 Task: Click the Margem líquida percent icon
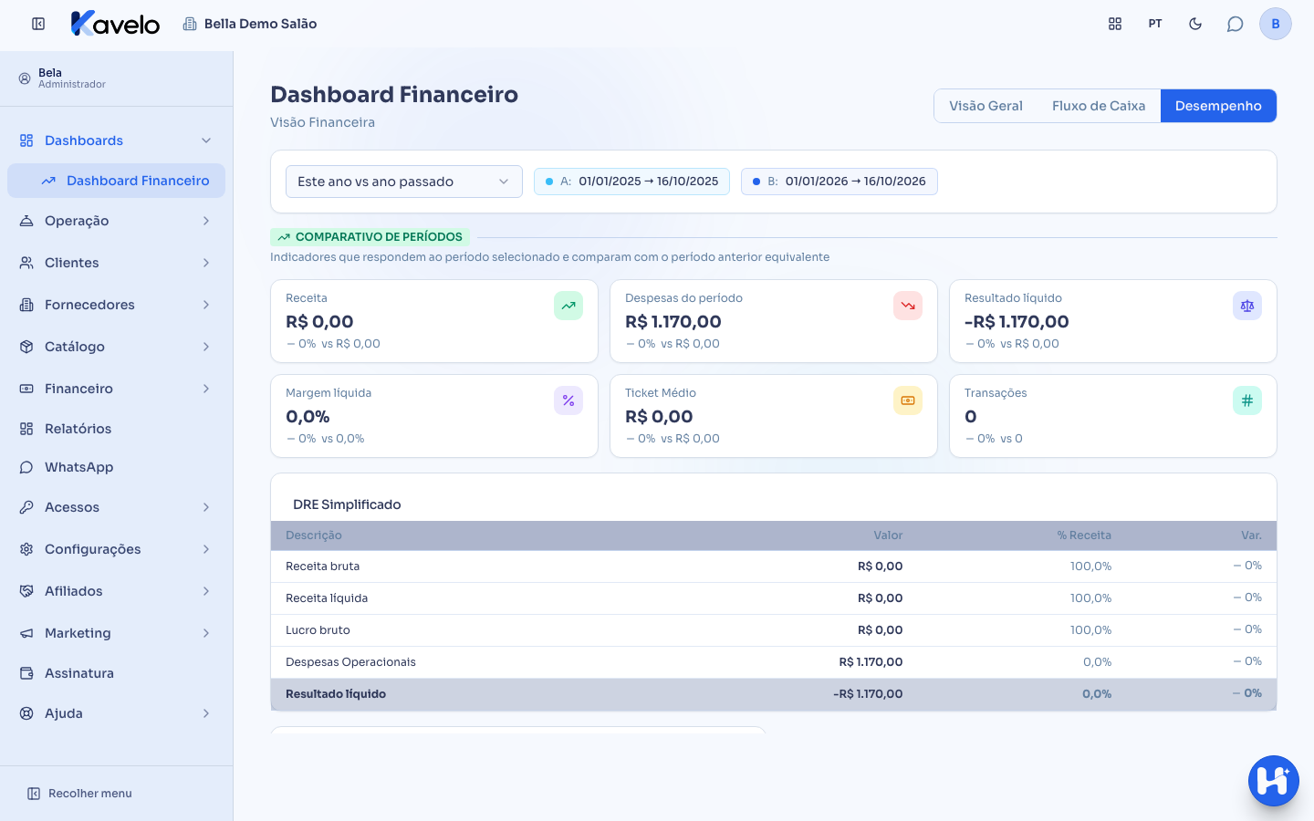(x=568, y=400)
